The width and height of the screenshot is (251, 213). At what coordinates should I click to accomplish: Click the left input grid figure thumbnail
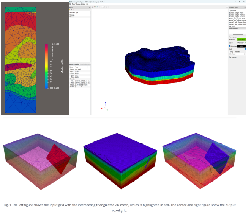(x=41, y=162)
